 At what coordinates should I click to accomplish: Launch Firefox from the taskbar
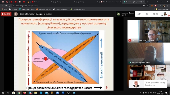click(x=25, y=93)
